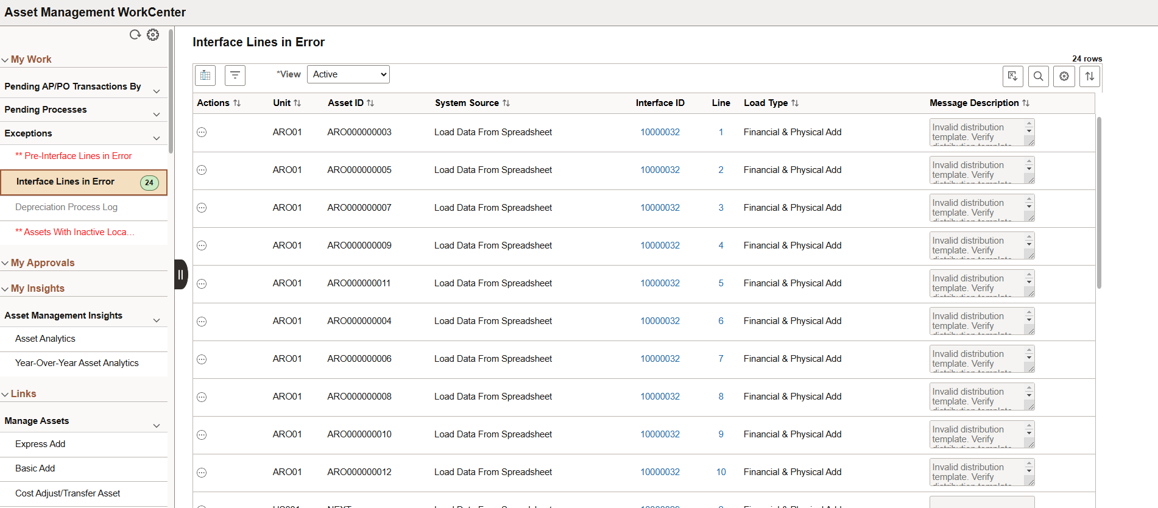Open the filter icon in grid toolbar
The height and width of the screenshot is (508, 1158).
pyautogui.click(x=235, y=76)
